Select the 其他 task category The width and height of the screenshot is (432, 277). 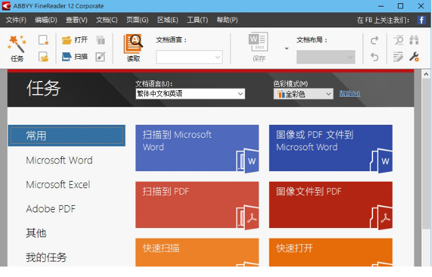36,233
